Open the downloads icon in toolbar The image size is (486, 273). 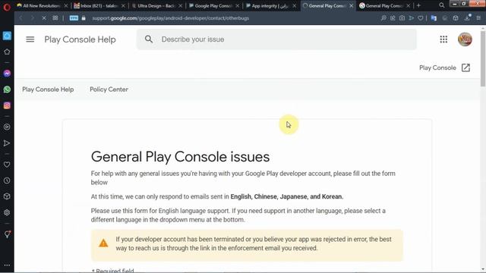467,18
